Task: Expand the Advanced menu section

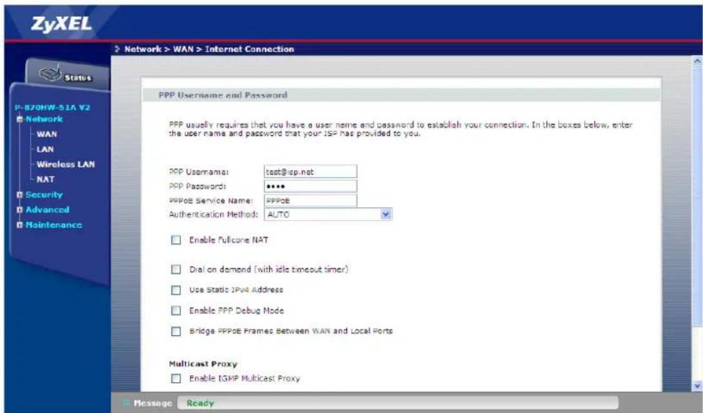Action: point(20,210)
